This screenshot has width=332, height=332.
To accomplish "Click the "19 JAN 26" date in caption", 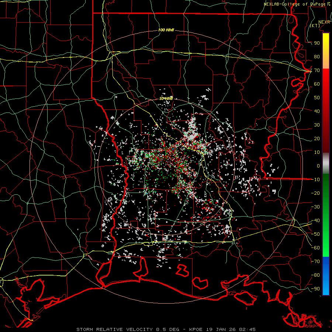I will 221,329.
